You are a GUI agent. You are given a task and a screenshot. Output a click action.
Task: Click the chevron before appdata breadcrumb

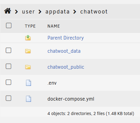(40, 12)
